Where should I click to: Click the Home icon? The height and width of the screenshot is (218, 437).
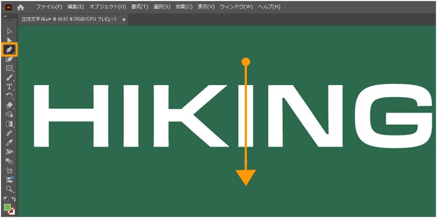[20, 7]
